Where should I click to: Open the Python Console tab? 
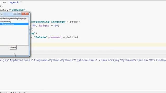pyautogui.click(x=18, y=92)
